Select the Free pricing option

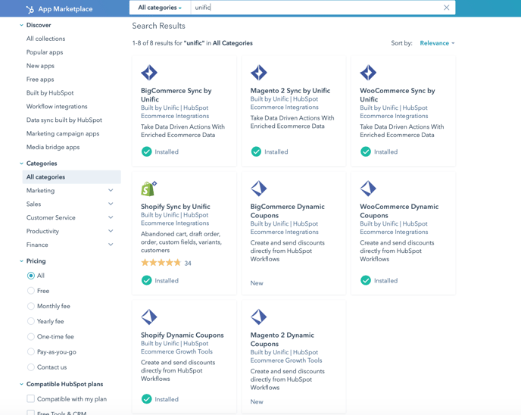click(31, 291)
